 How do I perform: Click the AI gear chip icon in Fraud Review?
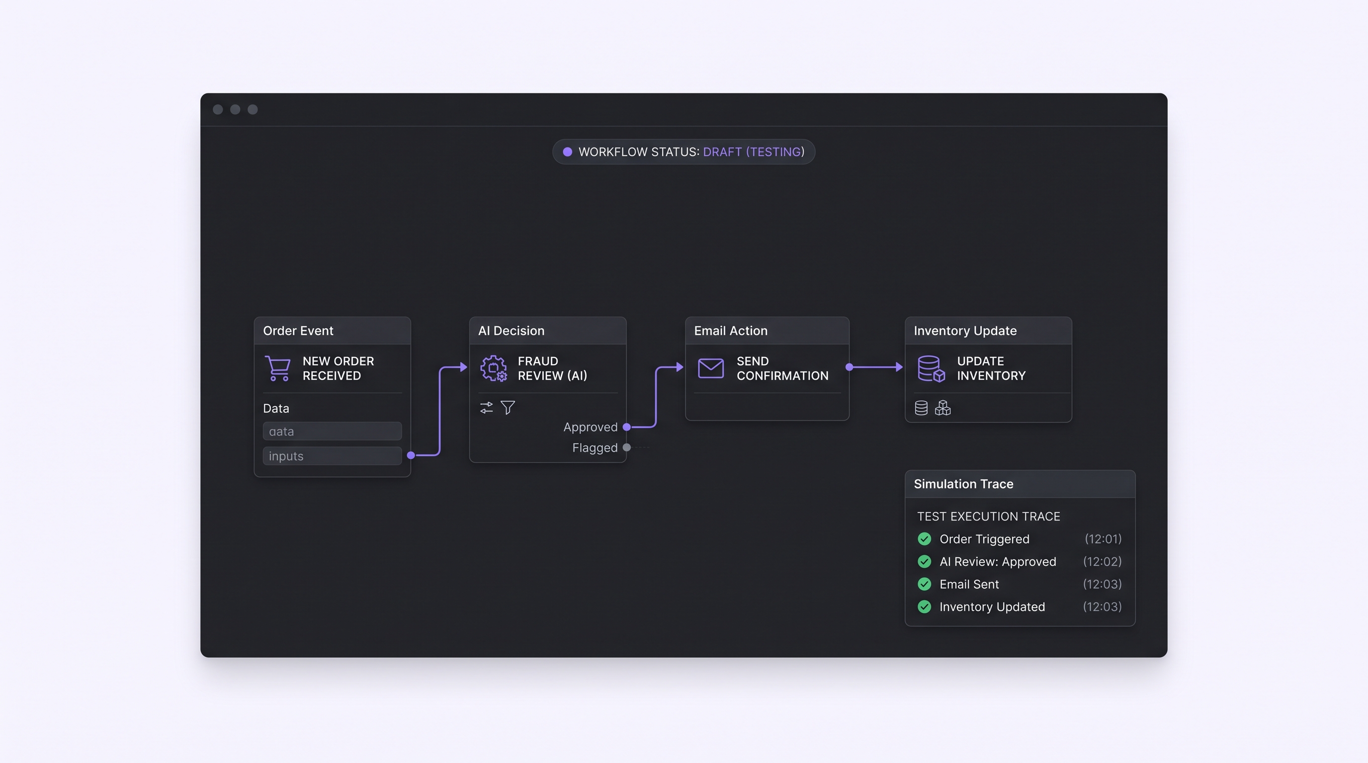tap(493, 368)
